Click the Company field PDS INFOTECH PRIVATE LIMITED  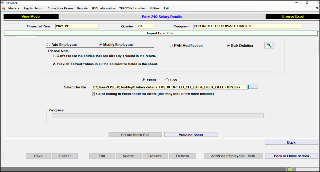pyautogui.click(x=247, y=26)
